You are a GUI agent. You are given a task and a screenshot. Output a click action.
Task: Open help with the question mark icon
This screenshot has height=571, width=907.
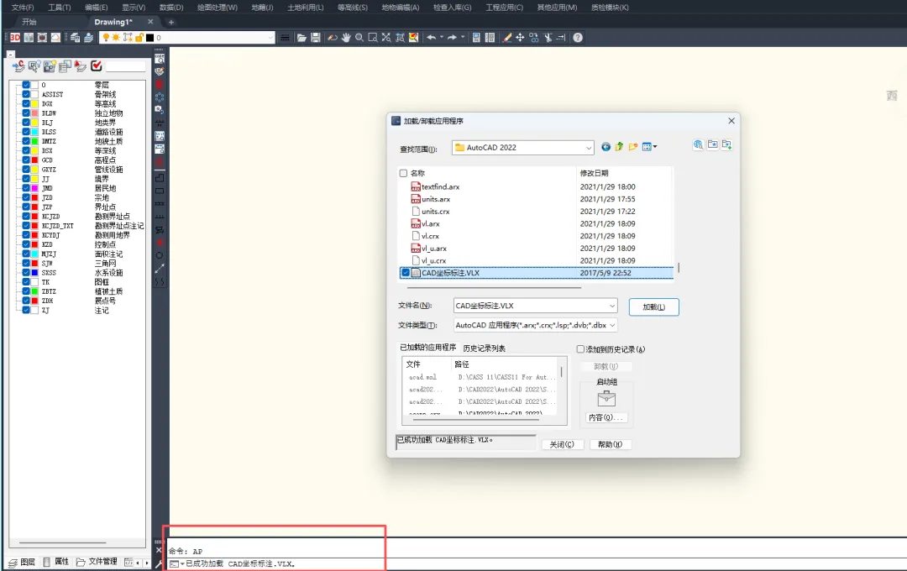coord(577,38)
